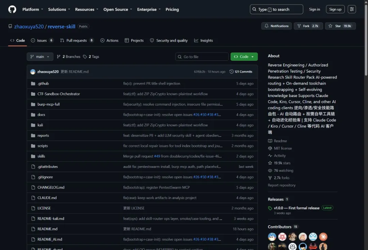368x250 pixels.
Task: Expand the Solutions menu
Action: pyautogui.click(x=59, y=10)
